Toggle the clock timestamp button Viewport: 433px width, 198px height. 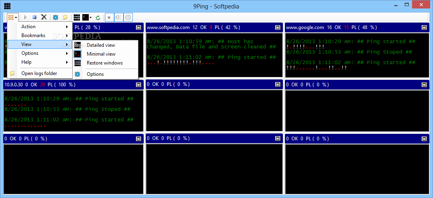[x=128, y=17]
